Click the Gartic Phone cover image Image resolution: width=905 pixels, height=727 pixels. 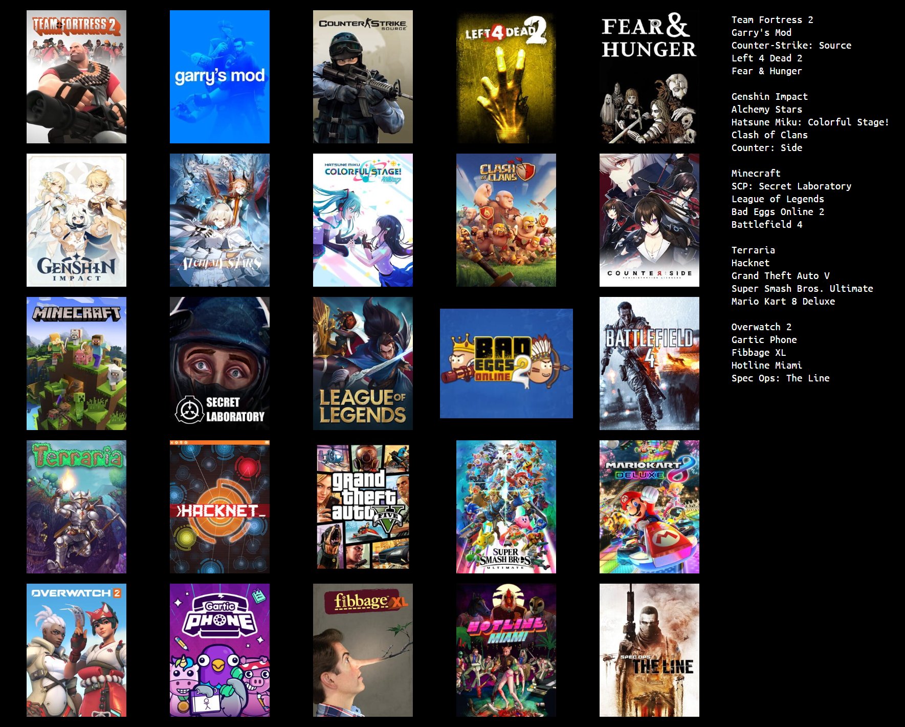coord(219,650)
